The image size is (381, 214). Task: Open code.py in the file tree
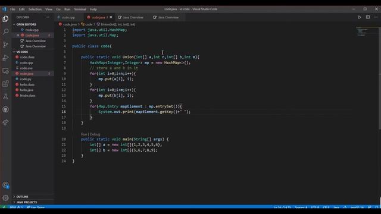coord(26,79)
